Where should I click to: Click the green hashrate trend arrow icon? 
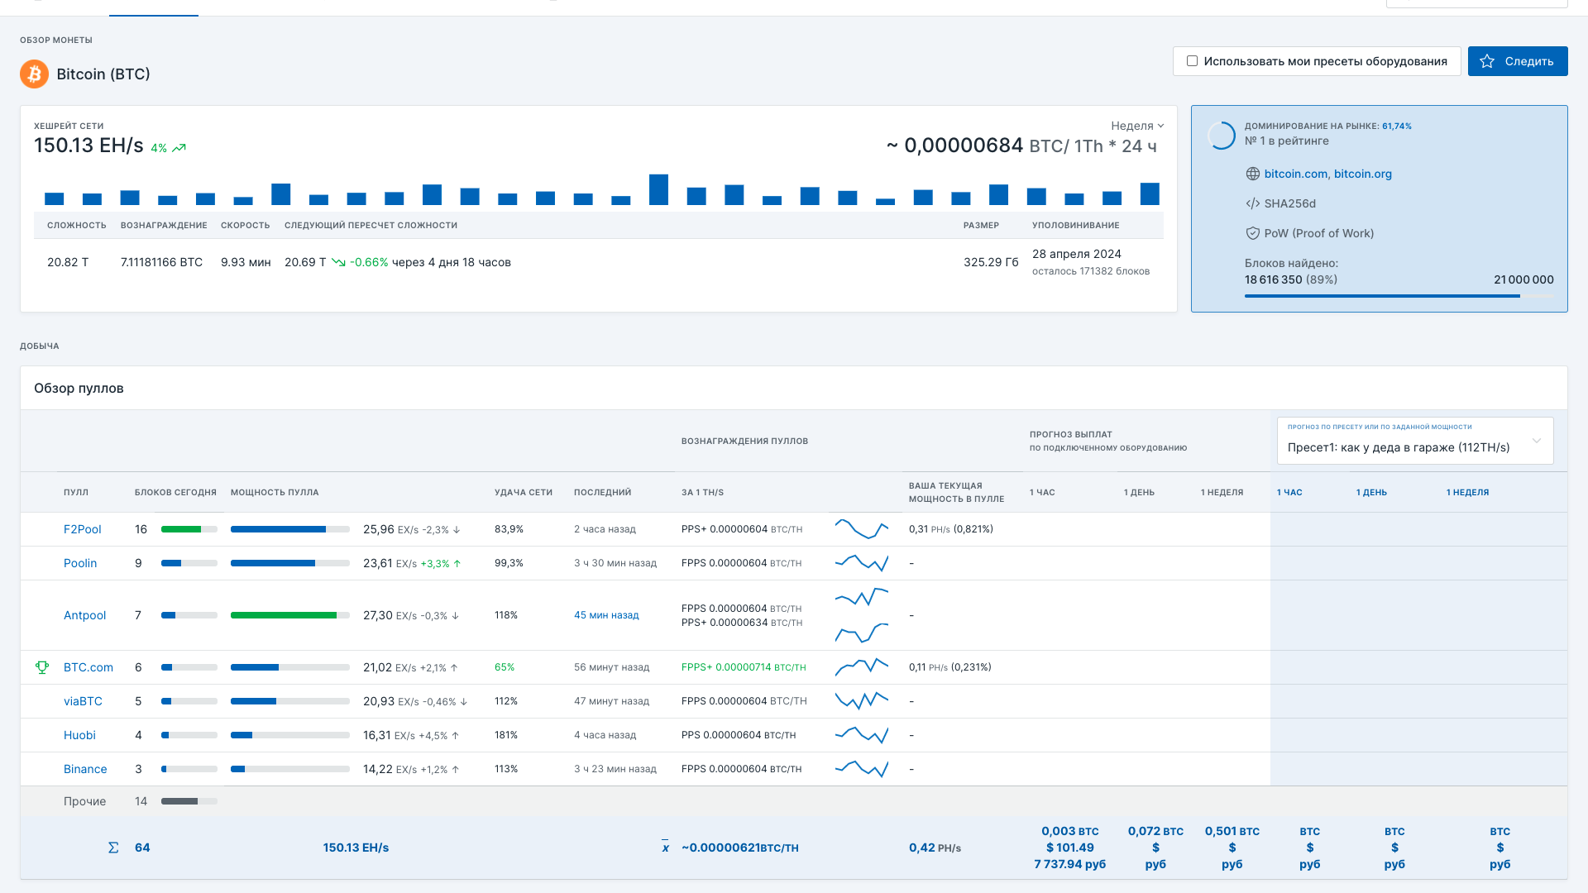179,148
